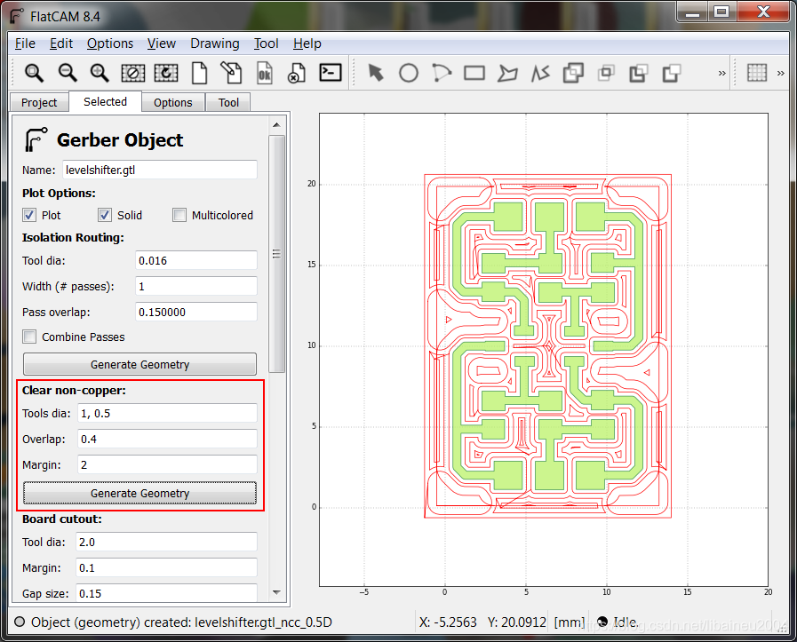Open the Options menu
This screenshot has height=642, width=797.
(110, 44)
